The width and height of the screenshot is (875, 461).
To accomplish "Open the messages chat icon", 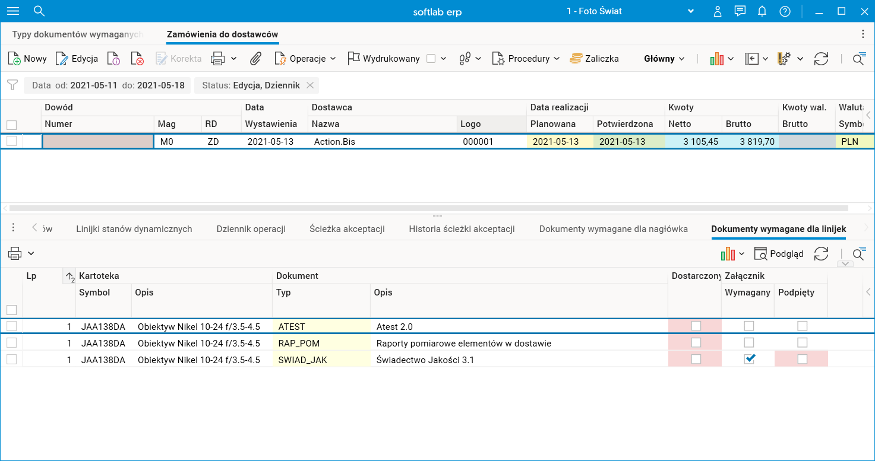I will pos(740,11).
